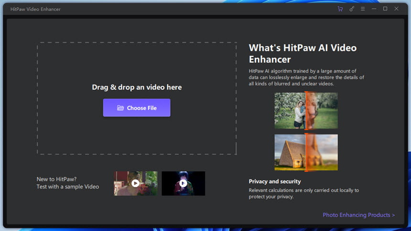The image size is (411, 231).
Task: Click the 'What's HitPaw AI Video Enhancer' heading
Action: click(303, 53)
